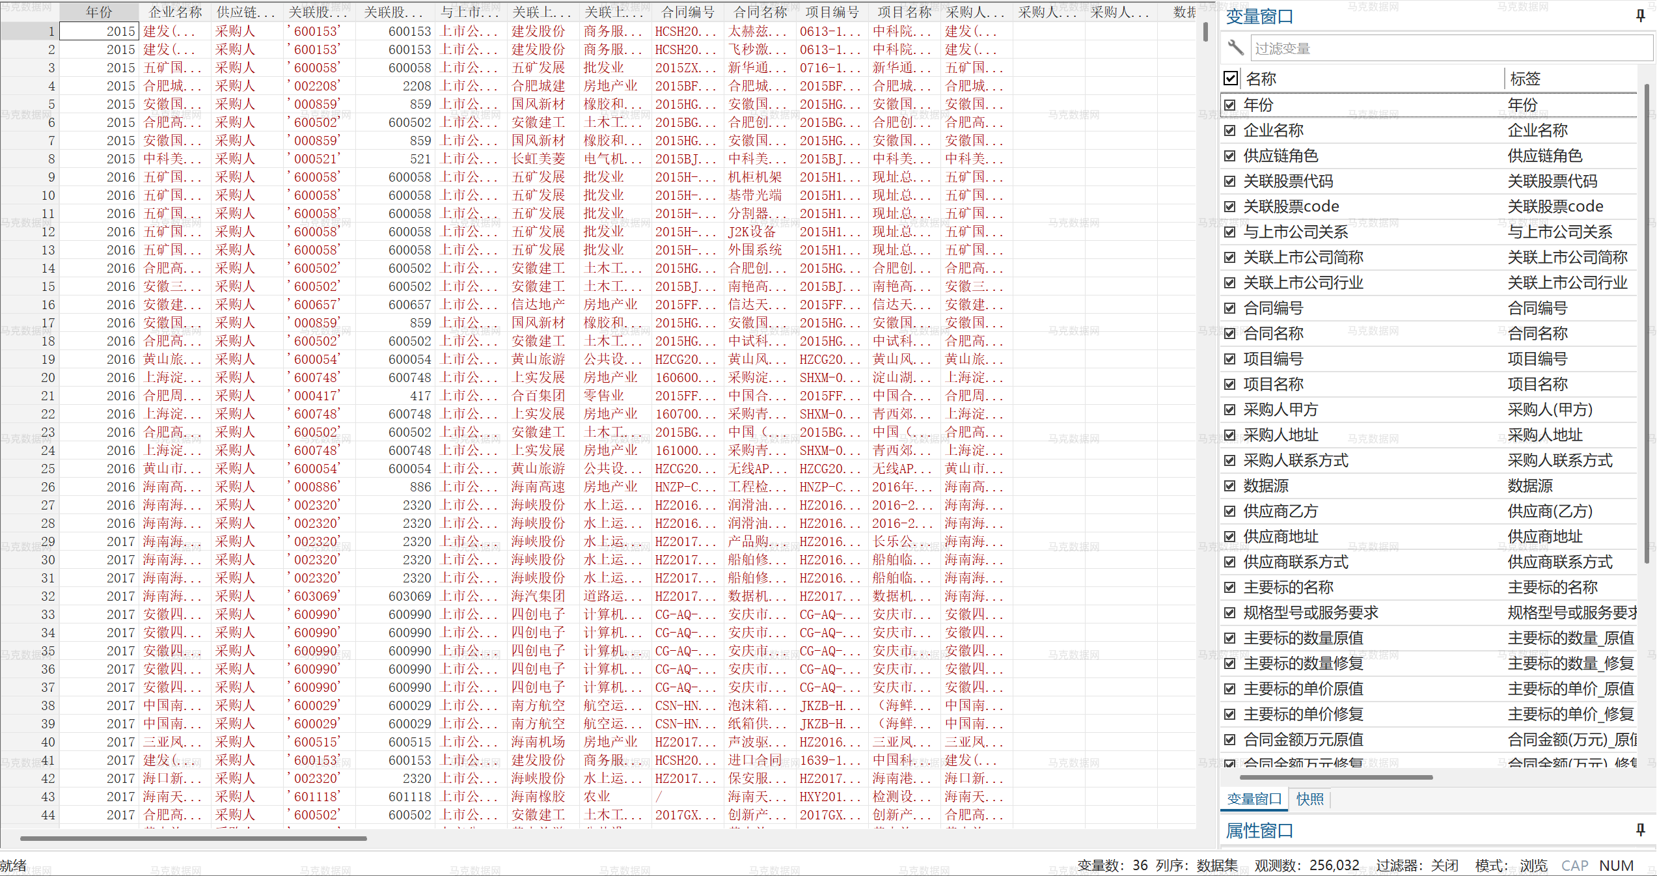Image resolution: width=1657 pixels, height=876 pixels.
Task: Select variable row 采购人甲方
Action: [x=1429, y=409]
